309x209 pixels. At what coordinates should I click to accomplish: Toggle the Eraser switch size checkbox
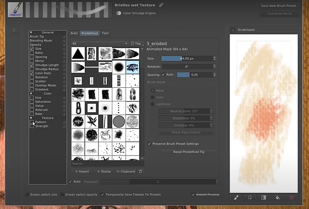tap(27, 195)
